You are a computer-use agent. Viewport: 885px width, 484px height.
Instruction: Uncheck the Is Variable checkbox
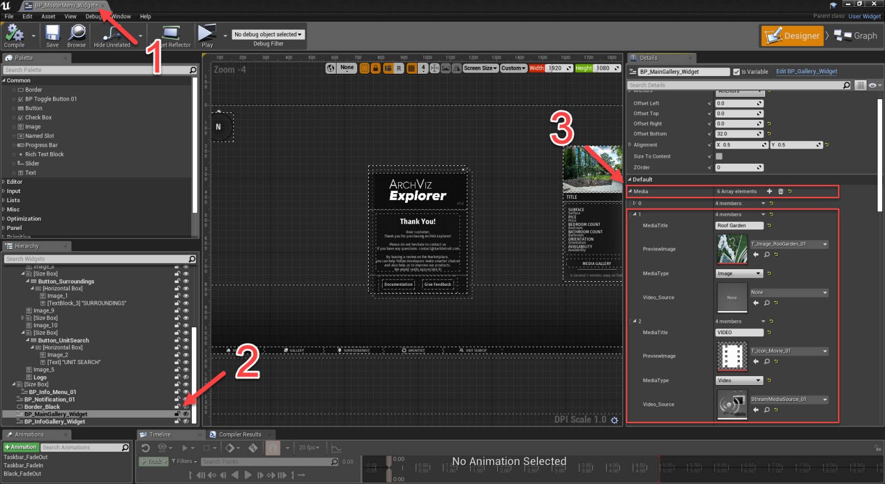pos(736,71)
